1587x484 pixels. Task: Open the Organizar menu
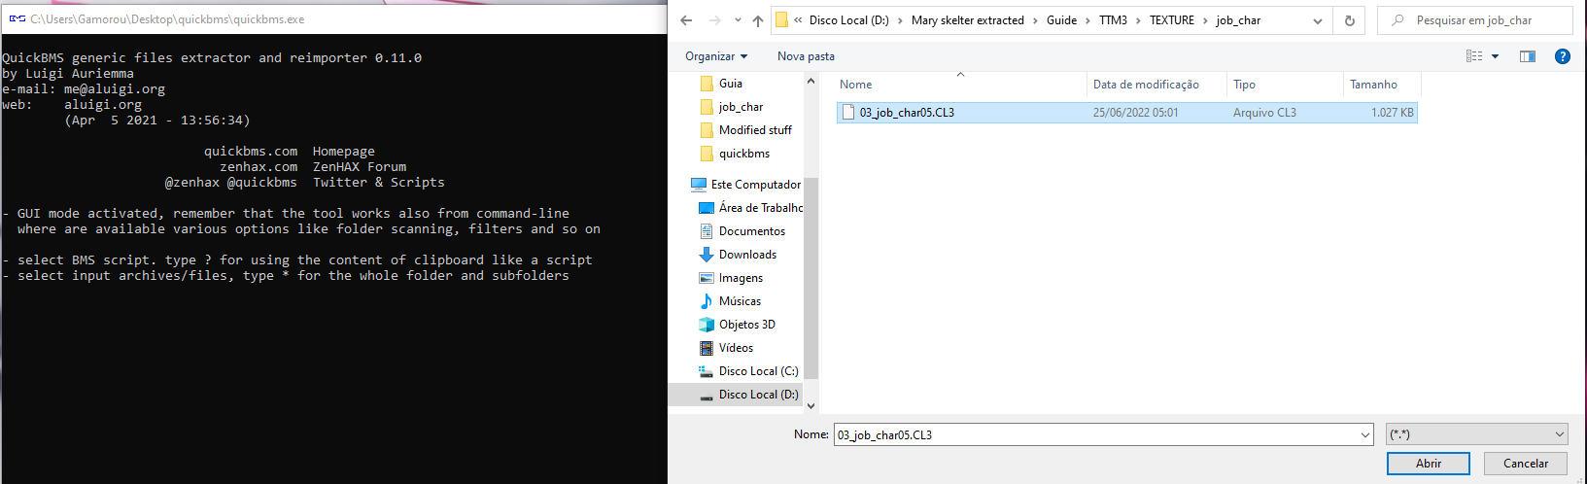(716, 56)
